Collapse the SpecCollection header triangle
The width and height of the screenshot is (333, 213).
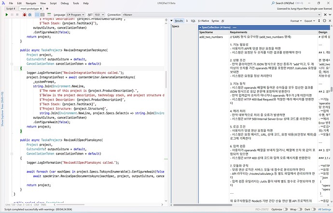click(200, 28)
